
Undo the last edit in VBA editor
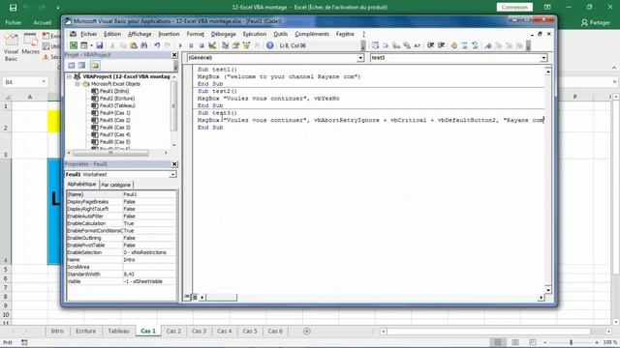point(157,45)
